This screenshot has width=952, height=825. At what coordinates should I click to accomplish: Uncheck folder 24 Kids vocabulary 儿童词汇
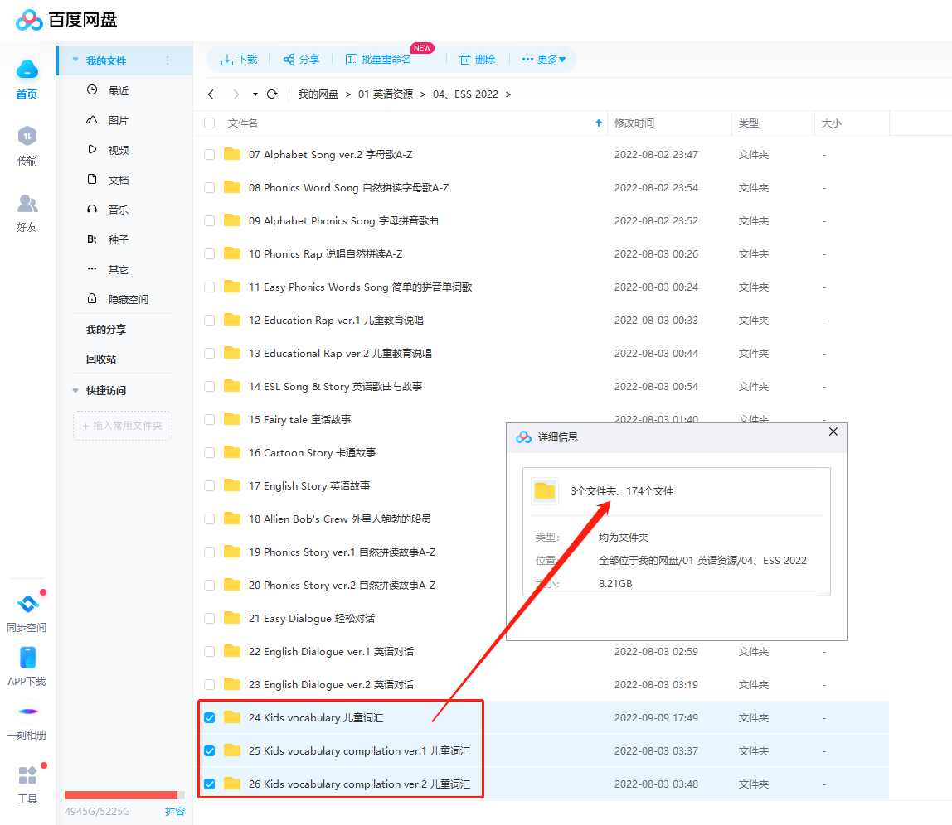click(209, 717)
